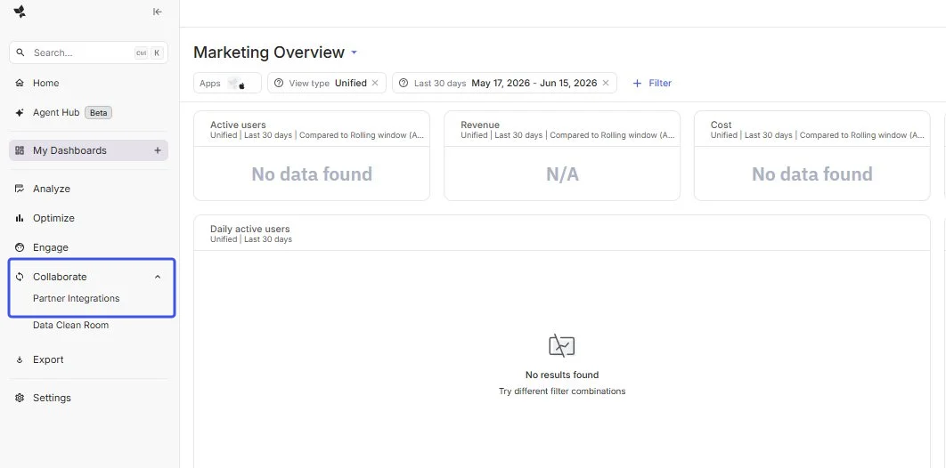Click the Home house icon
This screenshot has width=946, height=468.
tap(20, 83)
